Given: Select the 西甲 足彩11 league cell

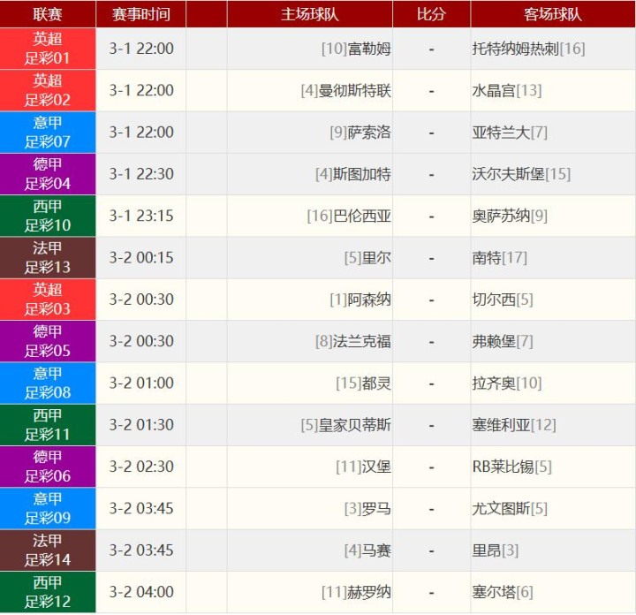Looking at the screenshot, I should pos(48,425).
